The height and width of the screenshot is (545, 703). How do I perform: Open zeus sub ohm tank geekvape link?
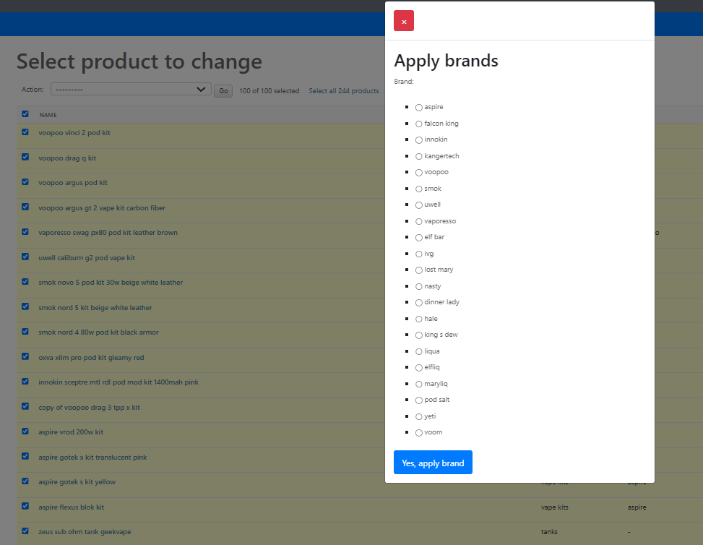tap(85, 531)
